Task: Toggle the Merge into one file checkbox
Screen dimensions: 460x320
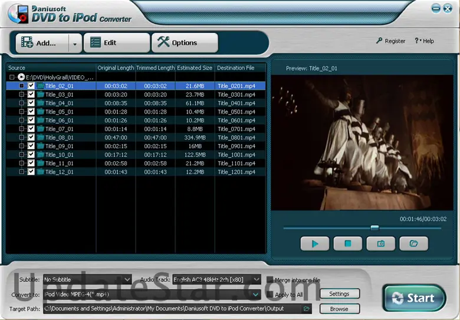Action: tap(270, 280)
